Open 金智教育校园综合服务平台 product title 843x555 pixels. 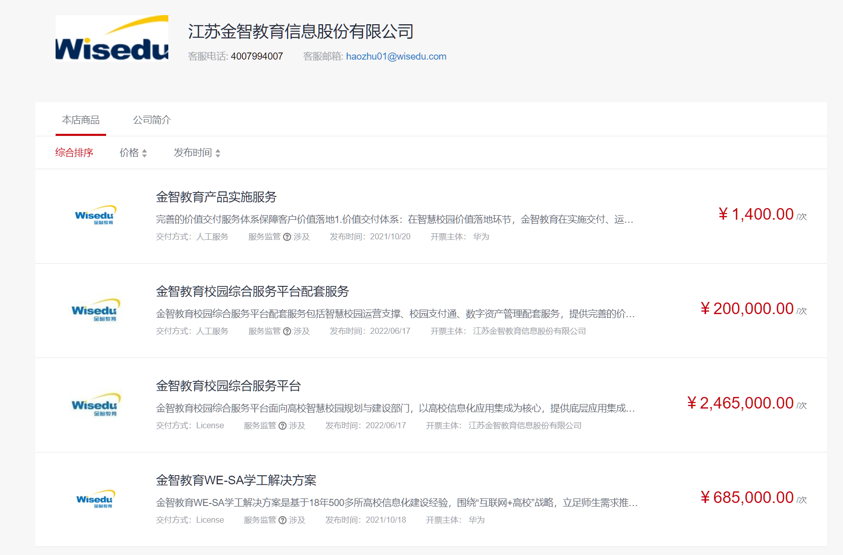tap(228, 386)
